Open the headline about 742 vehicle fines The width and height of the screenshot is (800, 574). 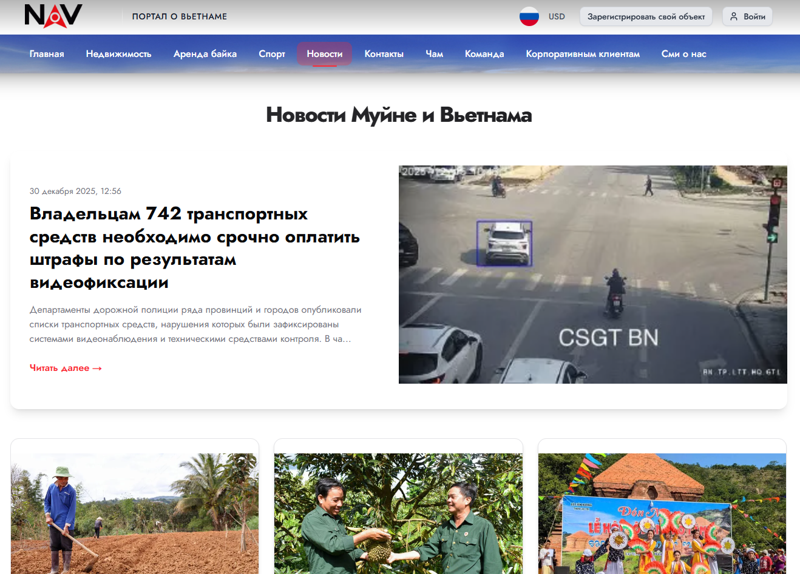[x=194, y=248]
